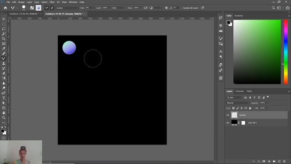This screenshot has height=164, width=291.
Task: Open the brush preset picker dropdown
Action: point(27,8)
